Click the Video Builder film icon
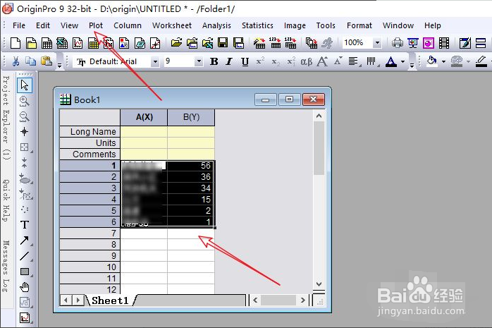Screen dimensions: 492x328 [x=443, y=43]
